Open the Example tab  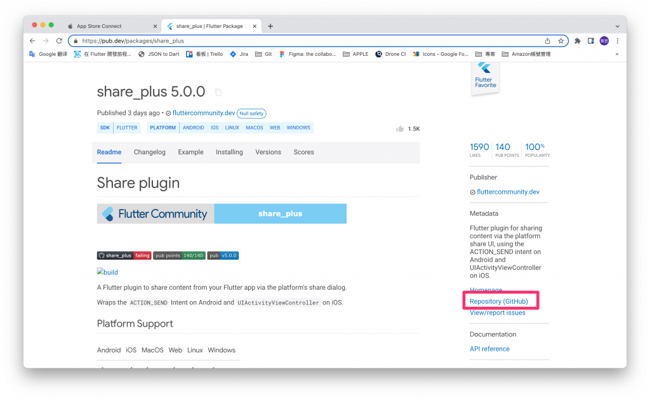tap(190, 152)
